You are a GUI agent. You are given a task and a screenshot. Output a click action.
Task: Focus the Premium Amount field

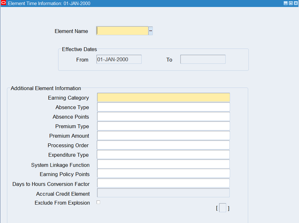pyautogui.click(x=163, y=135)
